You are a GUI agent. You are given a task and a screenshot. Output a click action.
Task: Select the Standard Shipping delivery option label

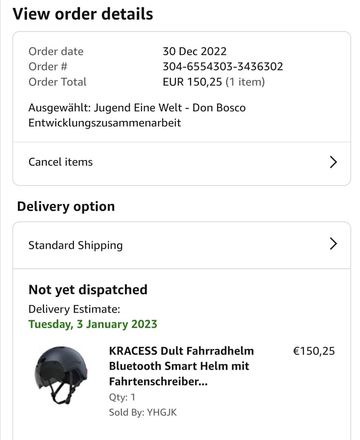point(76,245)
